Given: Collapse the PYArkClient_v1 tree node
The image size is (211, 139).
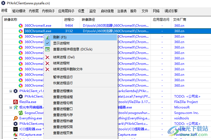Looking at the screenshot, I should tap(11, 91).
